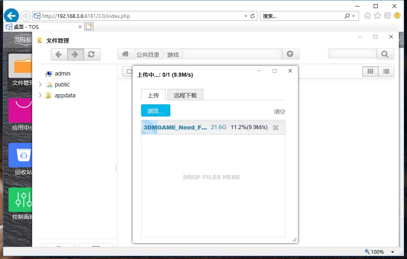
Task: Click the browser forward arrow
Action: pyautogui.click(x=26, y=16)
